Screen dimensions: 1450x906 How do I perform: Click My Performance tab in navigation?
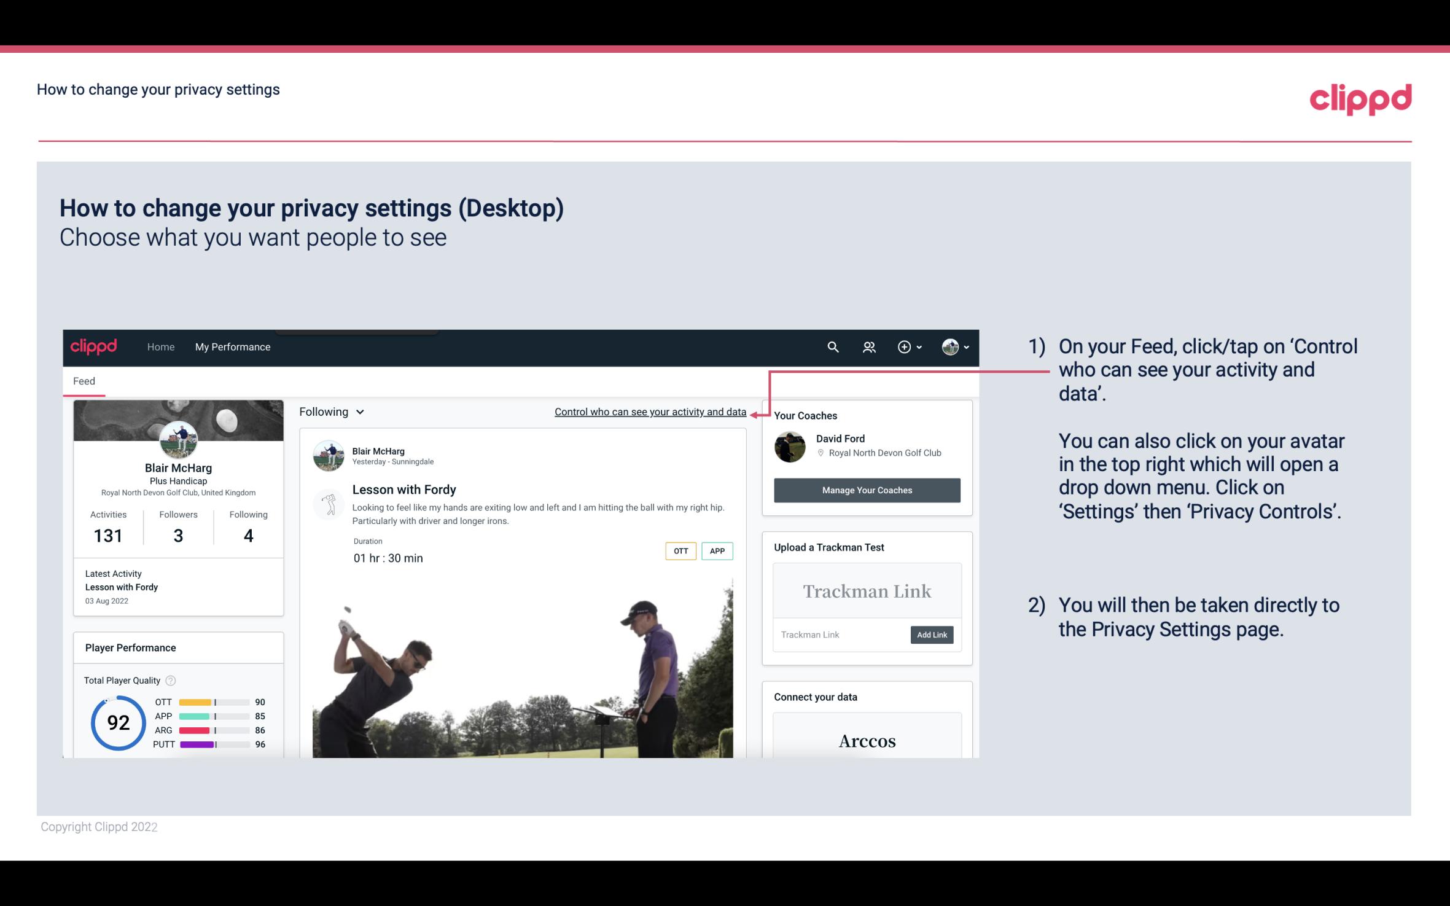pos(232,346)
